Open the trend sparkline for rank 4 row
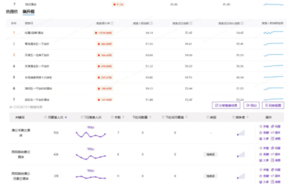This screenshot has height=185, width=294. click(x=273, y=66)
